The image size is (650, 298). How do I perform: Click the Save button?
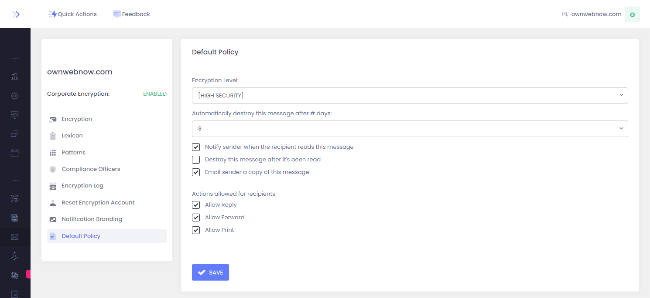(x=210, y=272)
